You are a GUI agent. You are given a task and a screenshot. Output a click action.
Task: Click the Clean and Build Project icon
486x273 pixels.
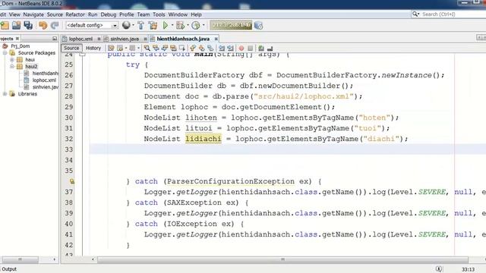pos(153,25)
